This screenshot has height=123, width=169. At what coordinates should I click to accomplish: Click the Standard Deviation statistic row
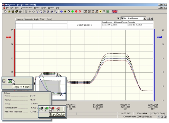pos(21,108)
